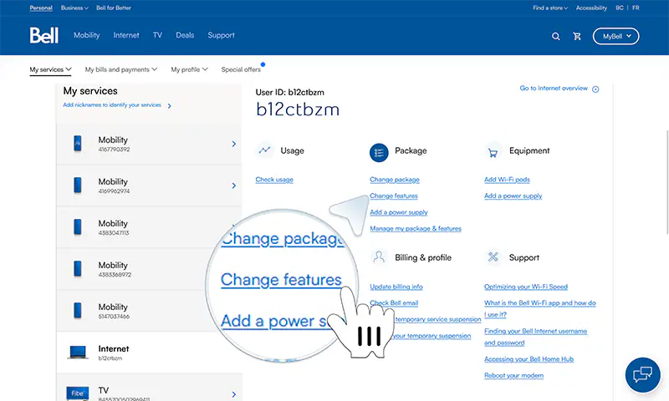The height and width of the screenshot is (401, 669).
Task: Open the TV navigation menu
Action: pos(157,35)
